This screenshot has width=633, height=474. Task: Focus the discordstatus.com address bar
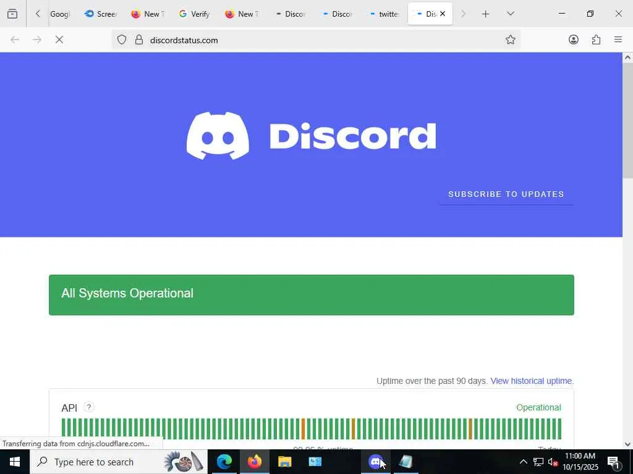[x=315, y=40]
